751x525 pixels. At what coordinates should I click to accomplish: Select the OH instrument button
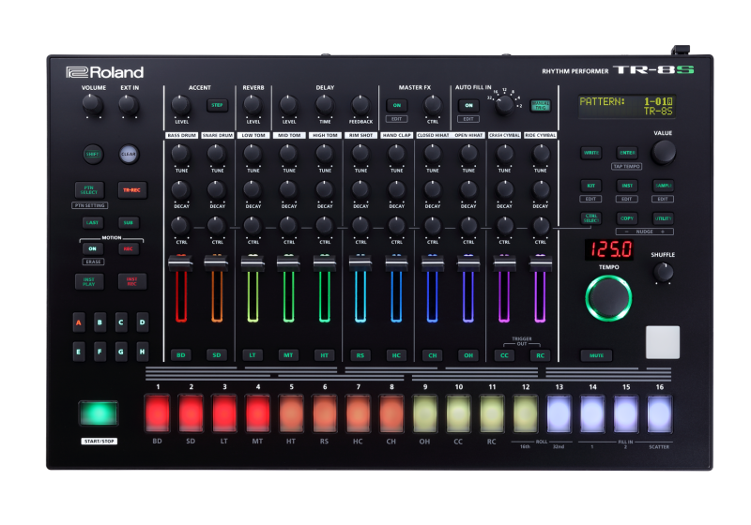pyautogui.click(x=468, y=355)
